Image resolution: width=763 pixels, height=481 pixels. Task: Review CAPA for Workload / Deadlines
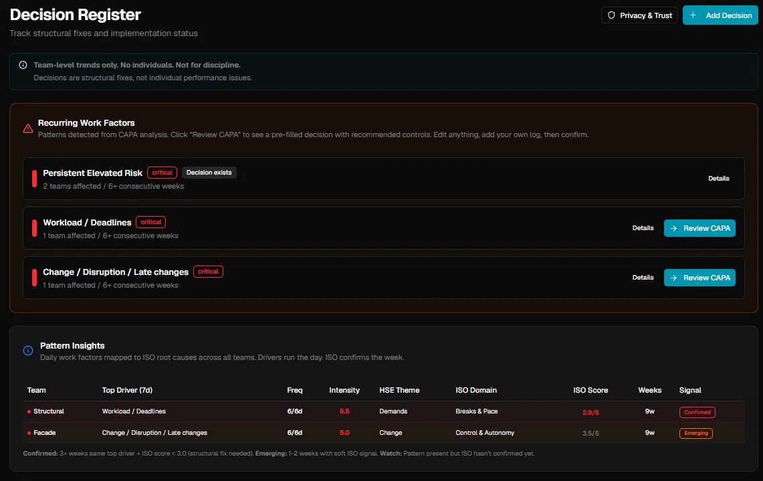point(699,228)
